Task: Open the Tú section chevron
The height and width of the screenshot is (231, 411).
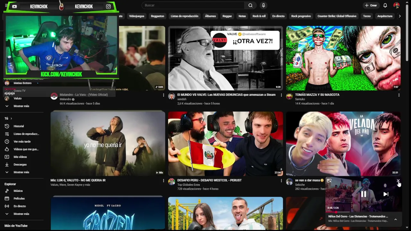Action: tap(11, 118)
